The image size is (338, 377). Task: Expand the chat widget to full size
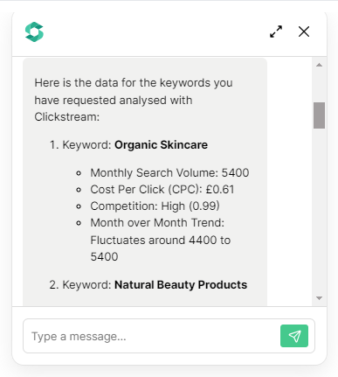click(x=276, y=31)
